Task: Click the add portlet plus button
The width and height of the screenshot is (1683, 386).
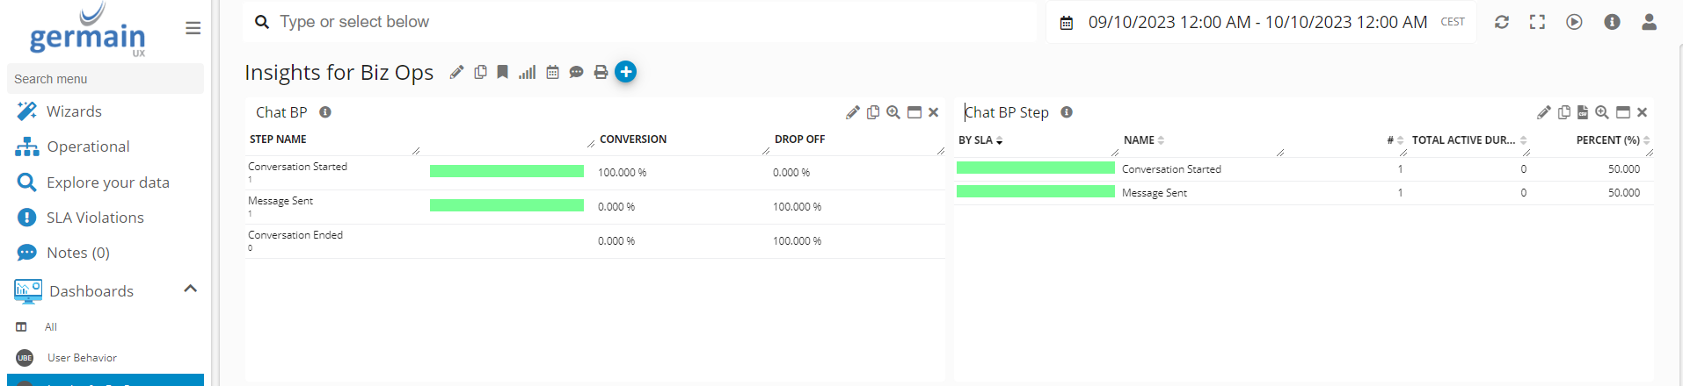Action: 625,72
